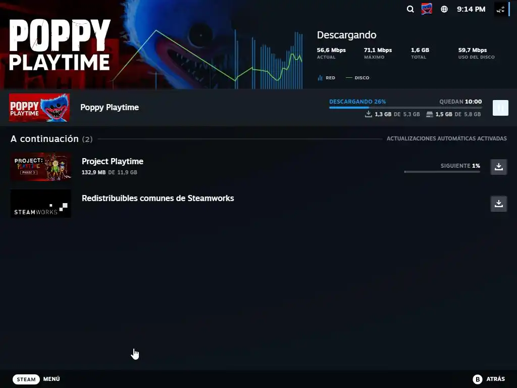Click the 56,6 Mbps ACTUAL value

[331, 50]
